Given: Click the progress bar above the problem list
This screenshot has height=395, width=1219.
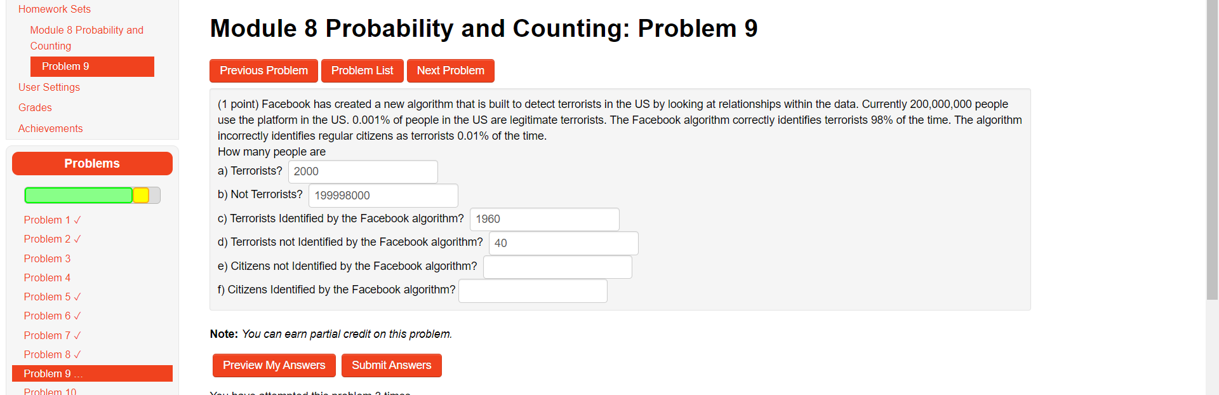Looking at the screenshot, I should click(92, 195).
